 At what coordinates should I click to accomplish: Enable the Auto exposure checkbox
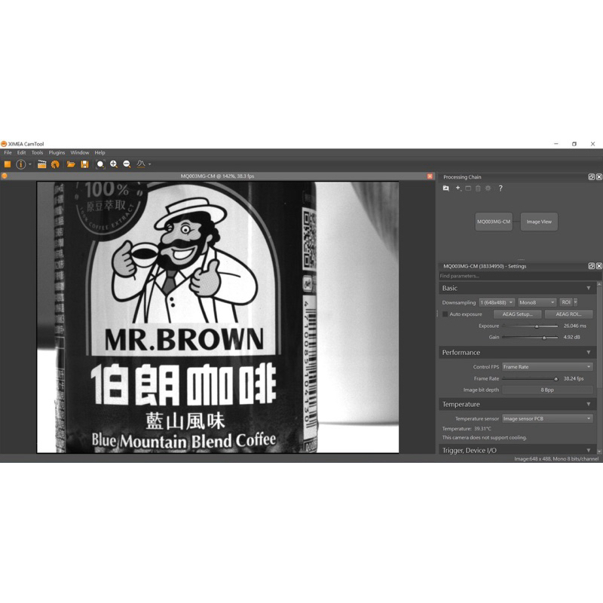[x=445, y=314]
